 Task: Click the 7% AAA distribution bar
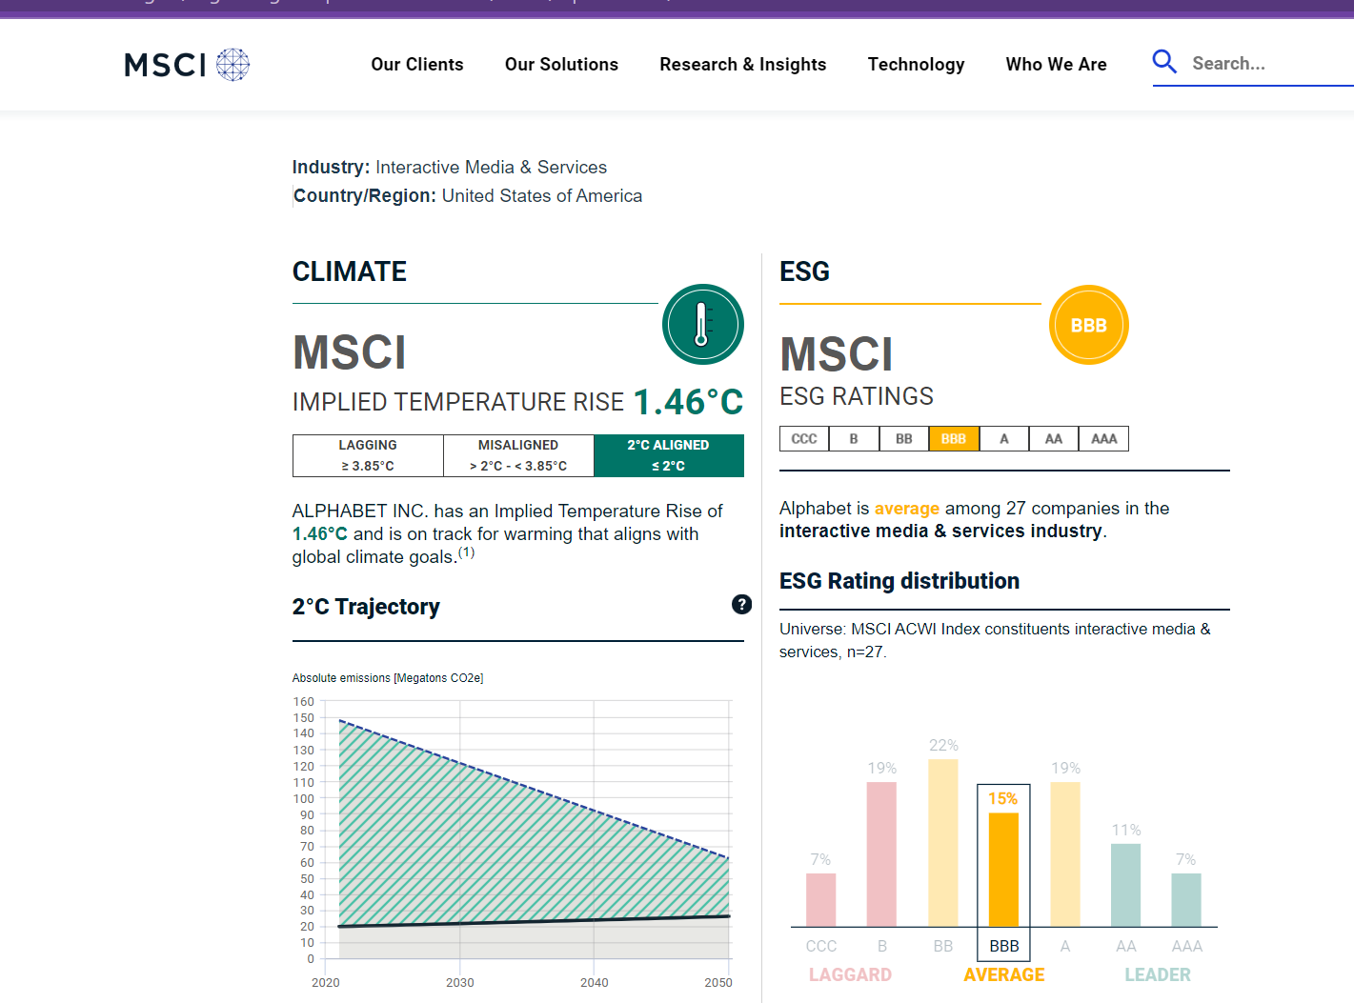[x=1186, y=900]
